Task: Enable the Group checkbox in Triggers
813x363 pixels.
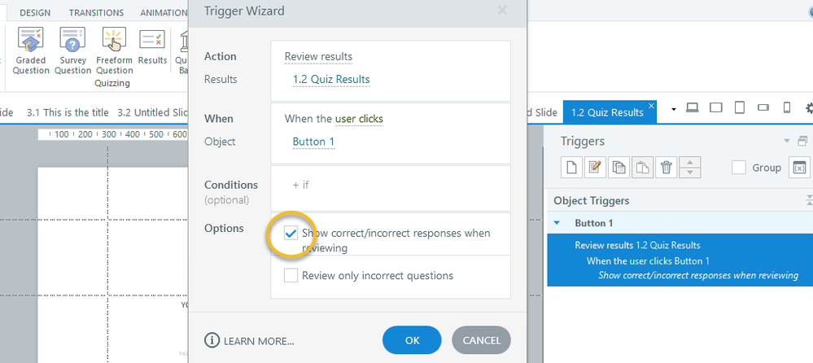Action: 739,168
